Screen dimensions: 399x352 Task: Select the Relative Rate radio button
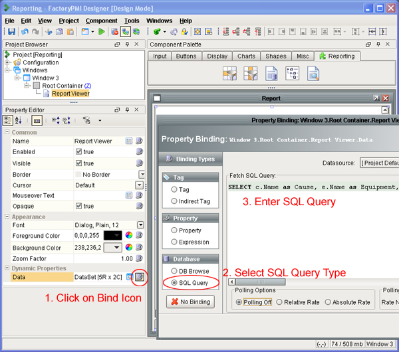(279, 302)
